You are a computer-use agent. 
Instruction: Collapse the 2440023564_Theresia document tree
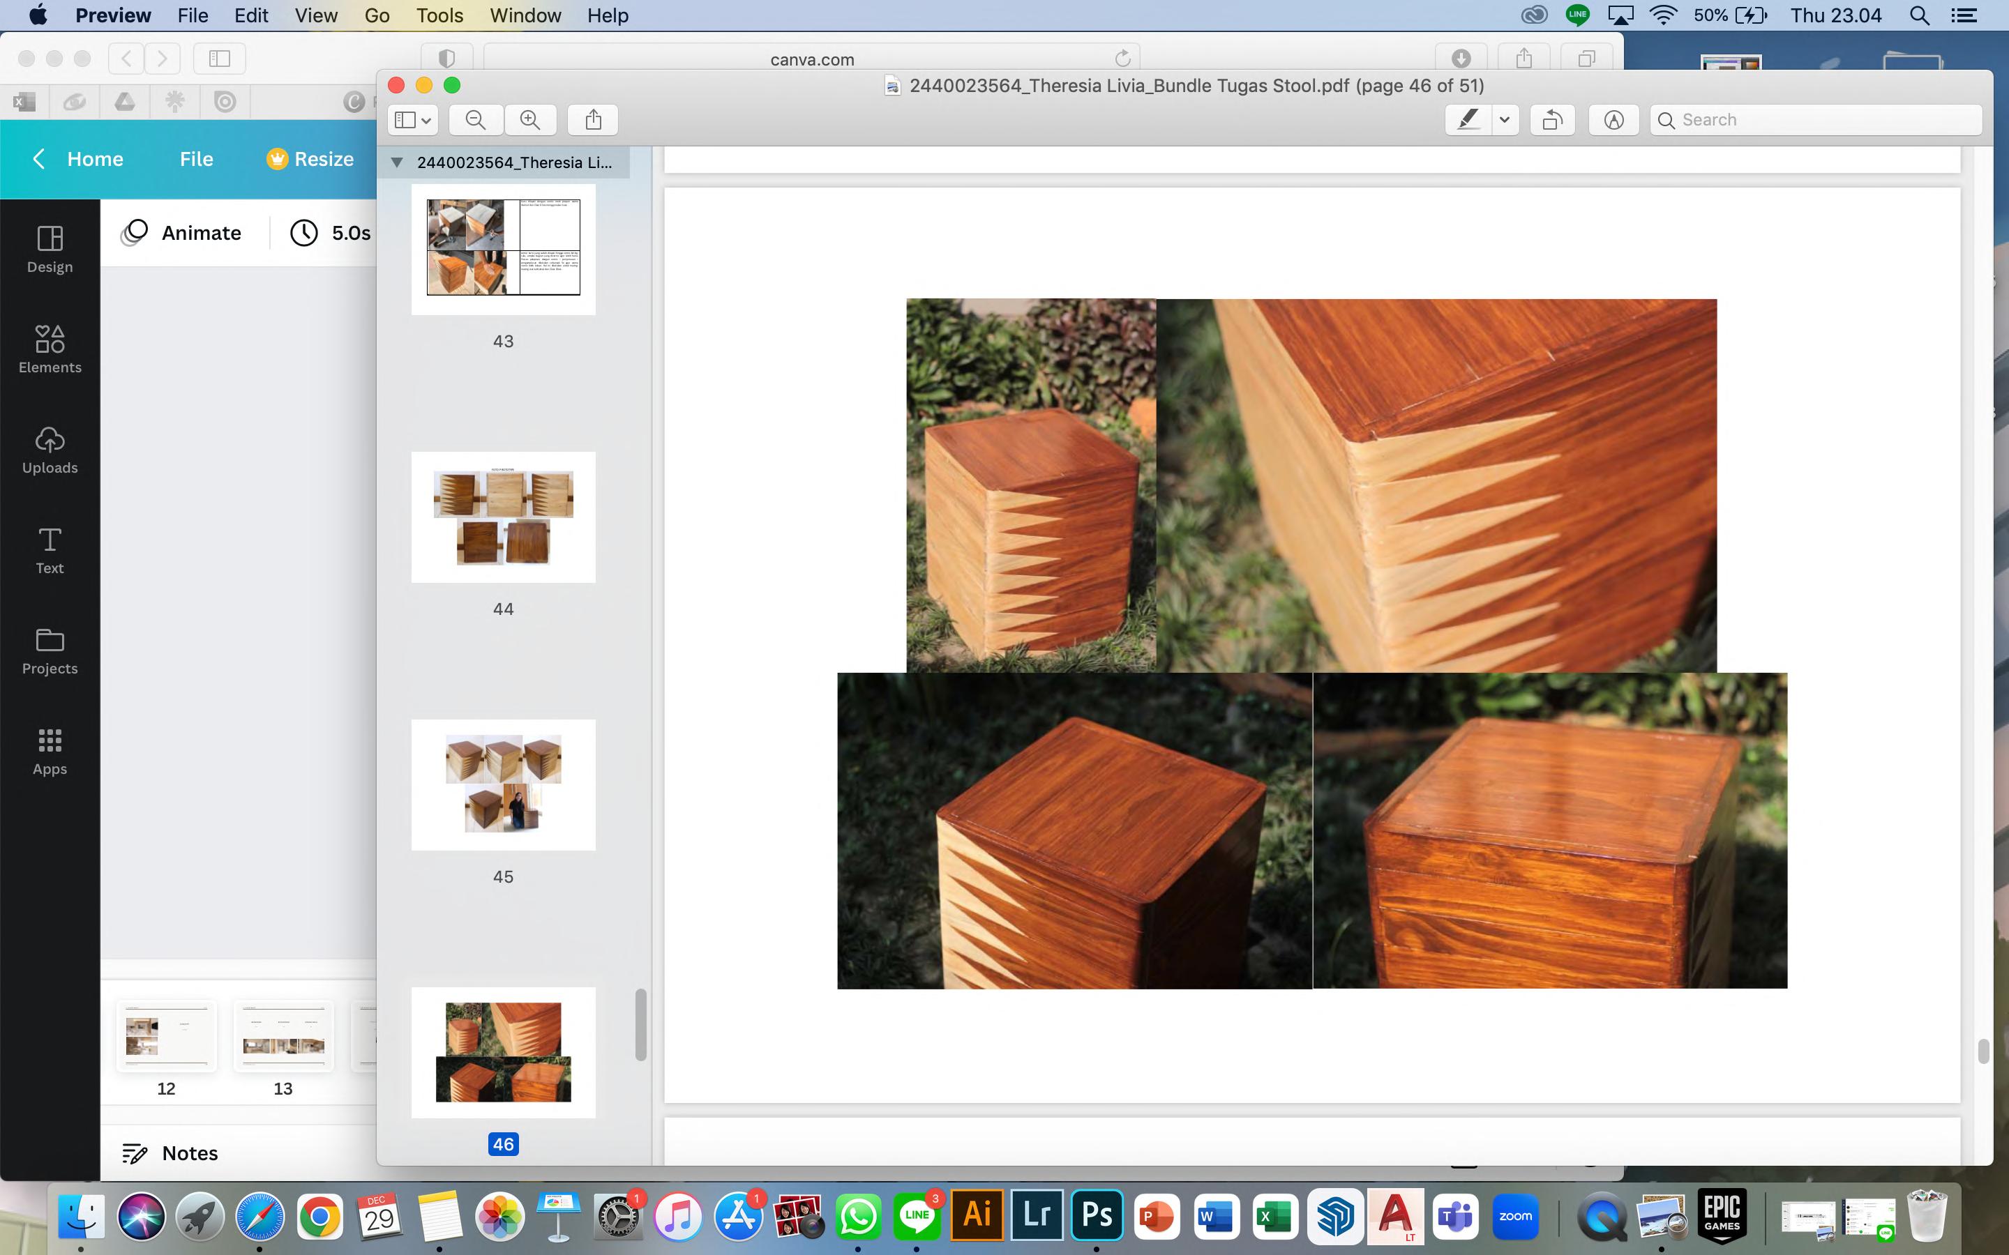tap(397, 162)
